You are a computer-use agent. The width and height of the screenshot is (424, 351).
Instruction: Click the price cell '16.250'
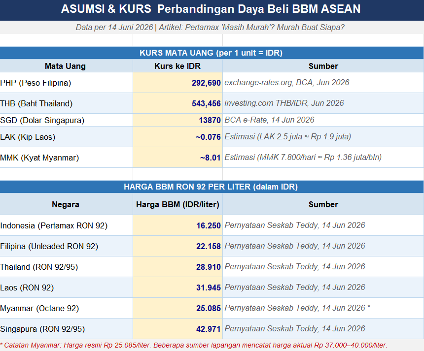click(x=177, y=225)
